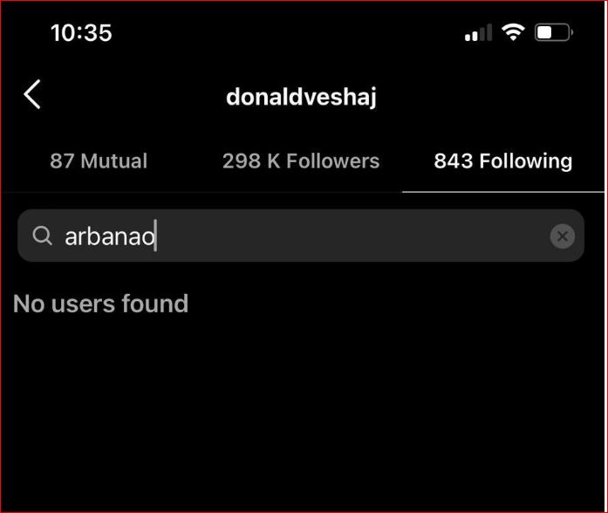Focus the search field containing "arbanao"
Viewport: 608px width, 513px height.
tap(262, 236)
